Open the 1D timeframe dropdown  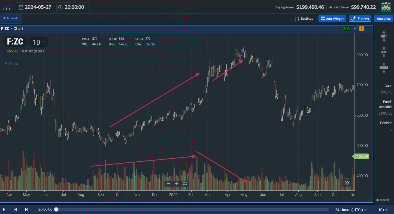(x=38, y=42)
